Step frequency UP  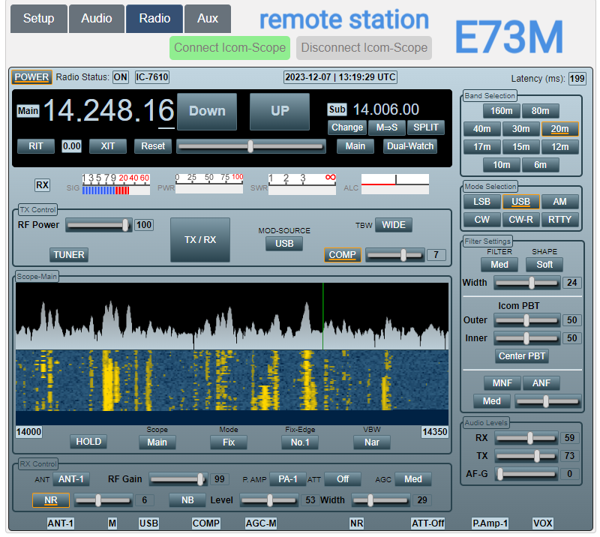point(279,111)
